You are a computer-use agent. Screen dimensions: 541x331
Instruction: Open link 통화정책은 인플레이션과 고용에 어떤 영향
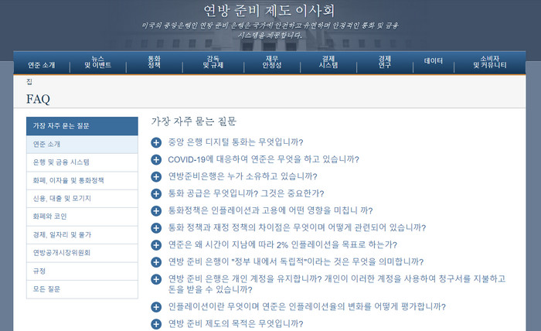coord(270,210)
